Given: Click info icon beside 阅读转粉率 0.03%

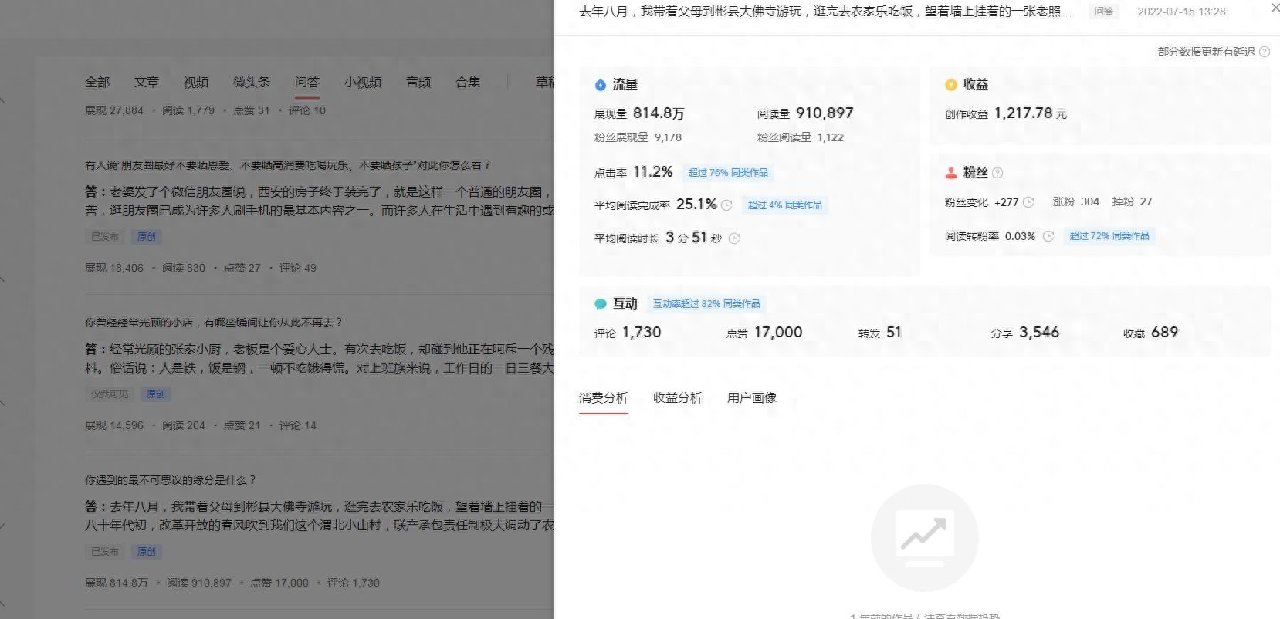Looking at the screenshot, I should click(x=1048, y=236).
